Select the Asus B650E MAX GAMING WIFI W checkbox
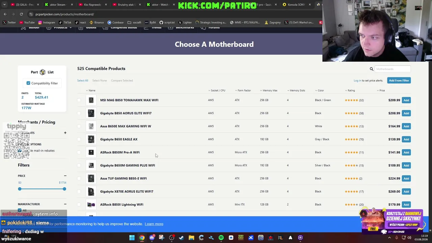 pos(79,126)
